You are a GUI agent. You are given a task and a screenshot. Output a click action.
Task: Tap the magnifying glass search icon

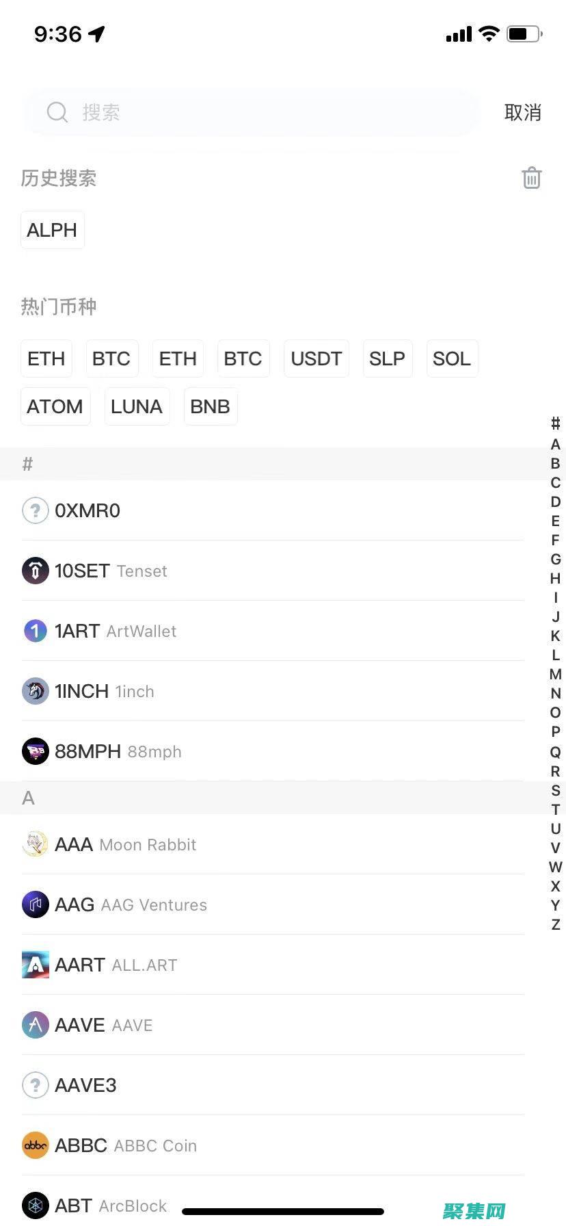[x=57, y=112]
